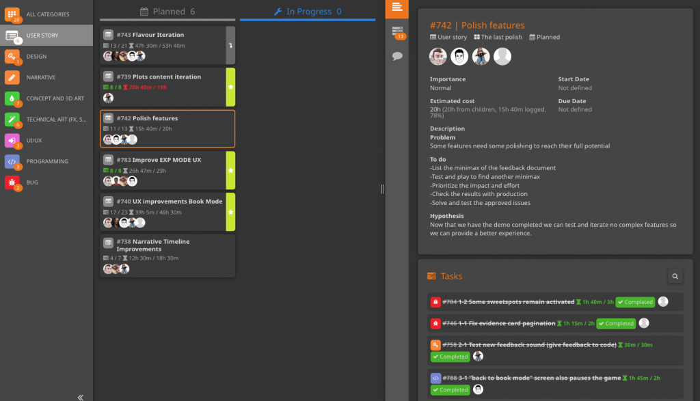Change status via Completed badge on task #784

634,301
